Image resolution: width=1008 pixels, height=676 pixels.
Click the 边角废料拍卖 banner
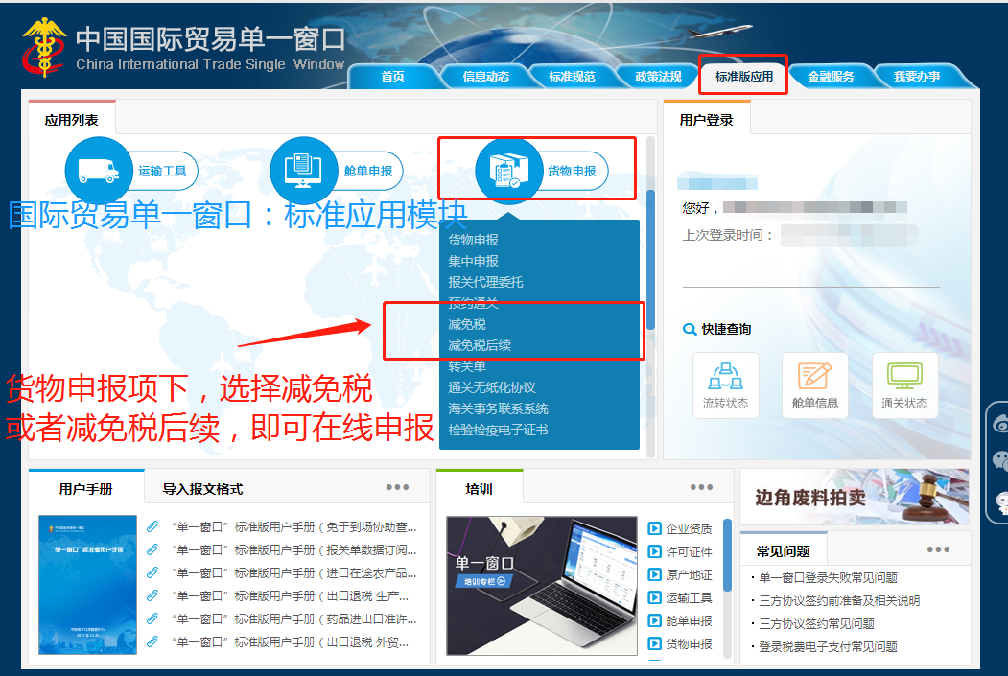point(855,497)
